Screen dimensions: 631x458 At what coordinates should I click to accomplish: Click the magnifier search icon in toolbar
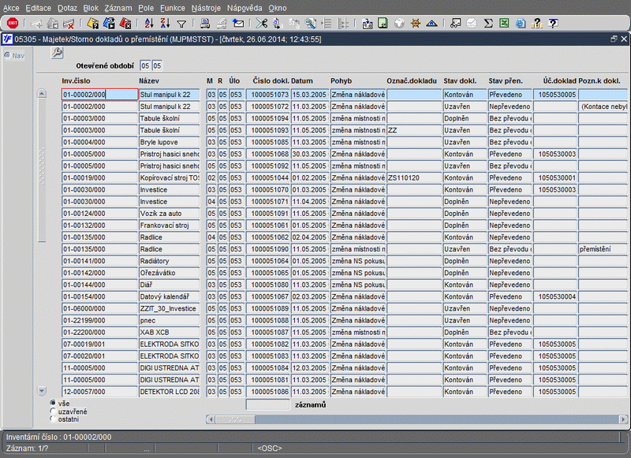tap(310, 24)
